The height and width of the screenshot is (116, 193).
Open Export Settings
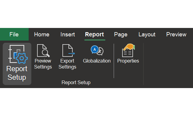tap(68, 57)
